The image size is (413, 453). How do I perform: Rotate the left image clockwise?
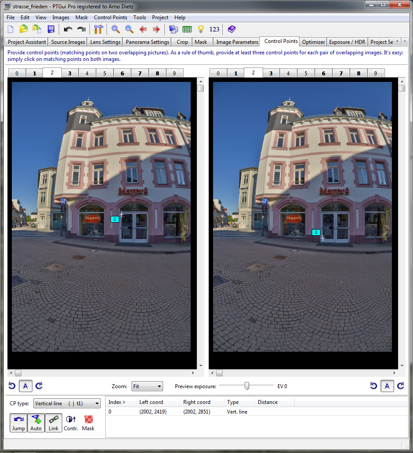(x=39, y=386)
